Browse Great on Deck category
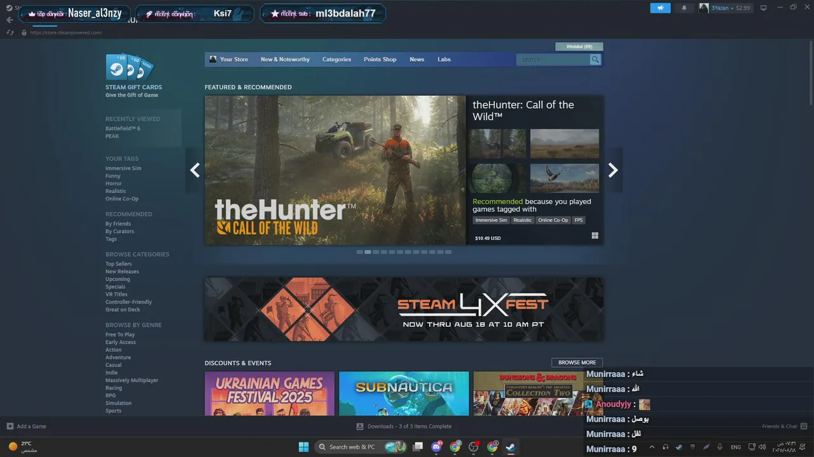 (123, 310)
